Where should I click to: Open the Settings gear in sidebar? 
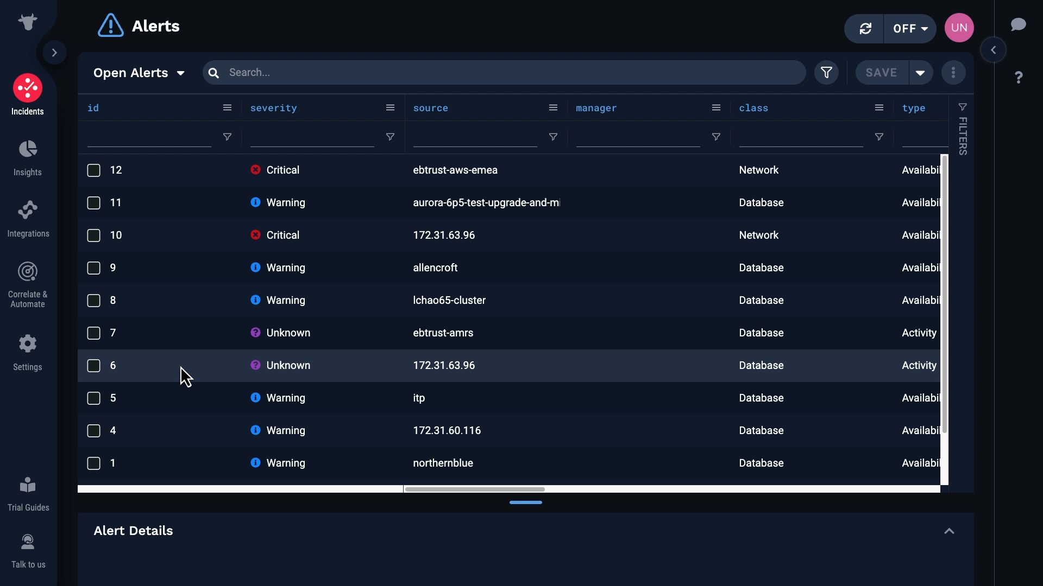(28, 352)
